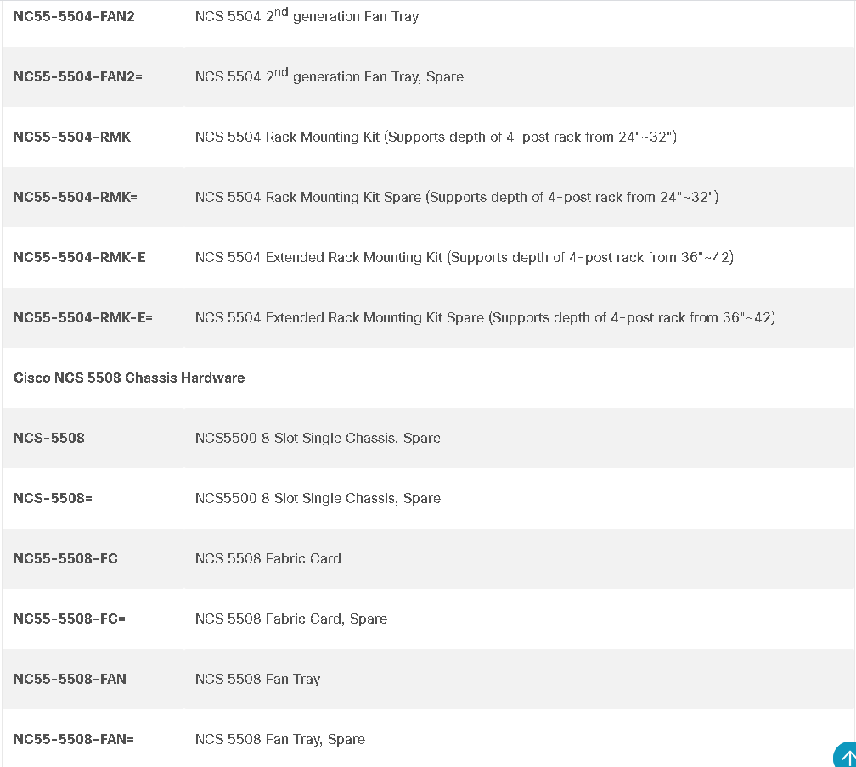The width and height of the screenshot is (856, 767).
Task: Click the NCS 5508 Fabric Card, Spare description
Action: (x=291, y=619)
